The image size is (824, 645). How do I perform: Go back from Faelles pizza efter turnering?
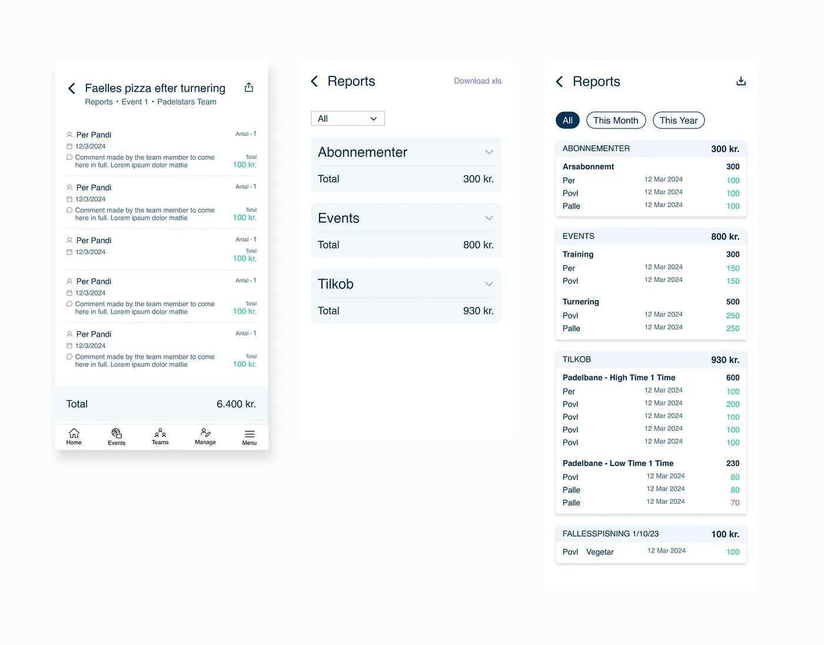[71, 88]
